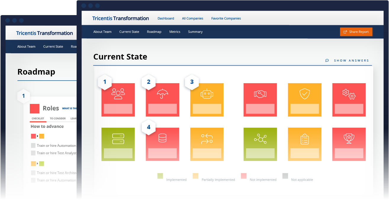Tick the 'Train or hire Test Architect' checkbox

point(33,173)
